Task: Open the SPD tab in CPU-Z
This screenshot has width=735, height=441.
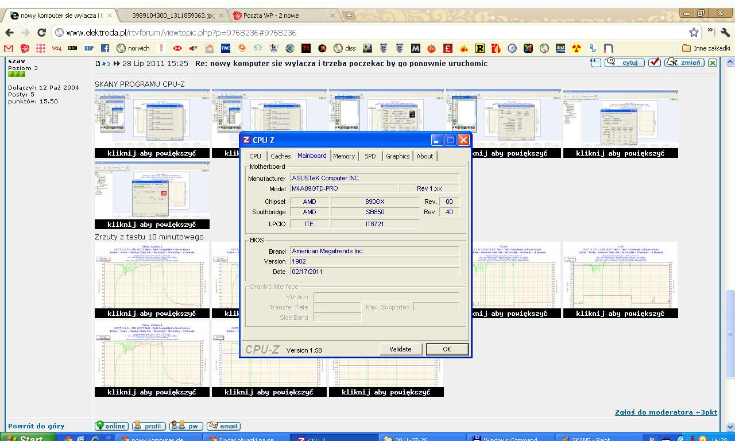Action: [x=370, y=156]
